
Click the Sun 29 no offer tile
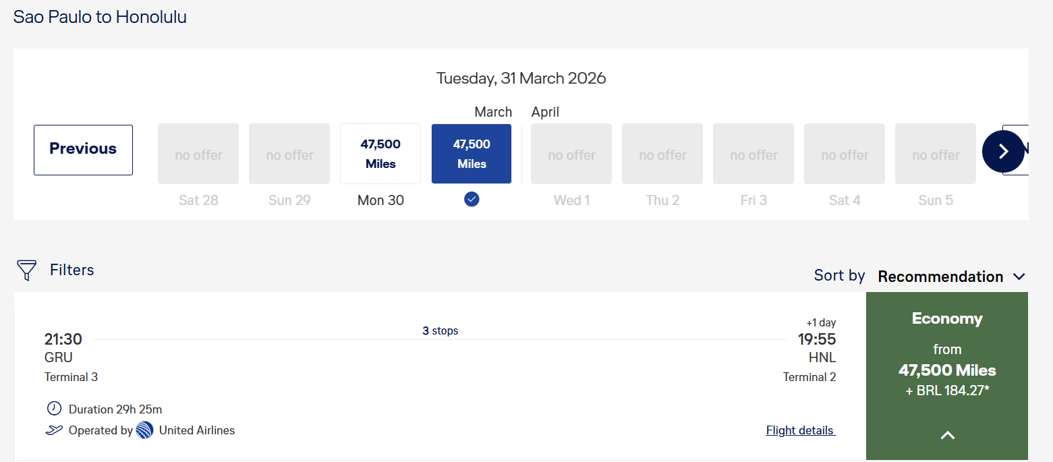[289, 154]
